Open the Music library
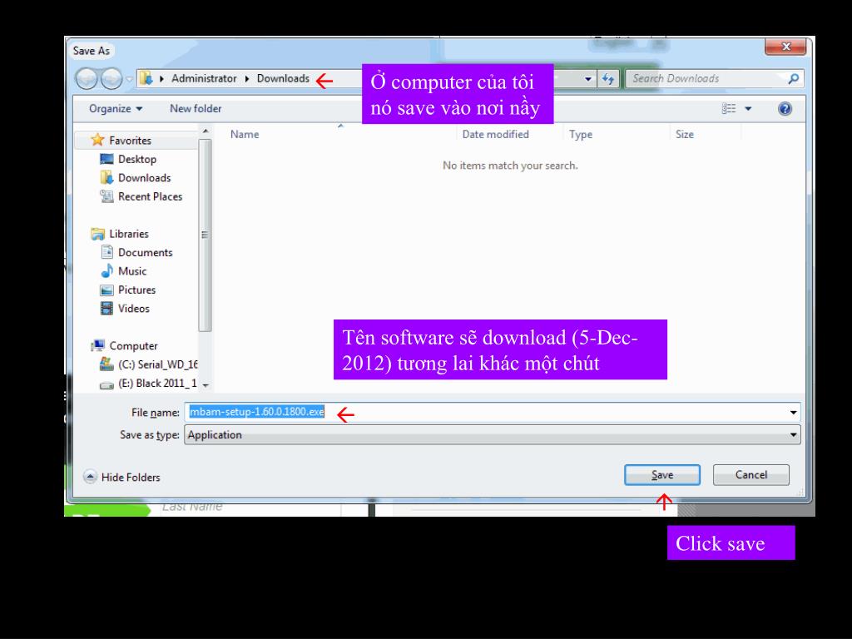 [132, 271]
